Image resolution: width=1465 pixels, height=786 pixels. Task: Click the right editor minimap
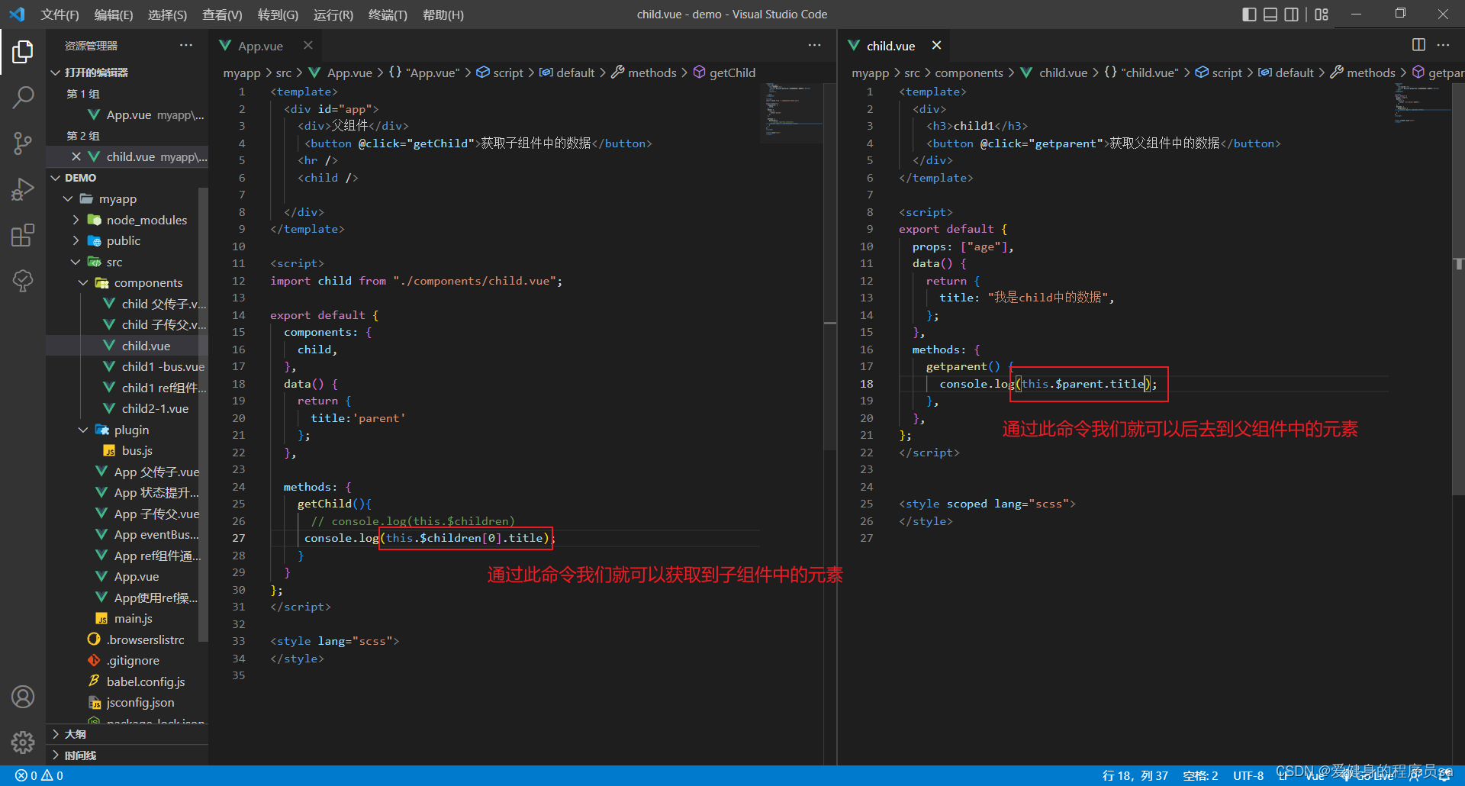[x=1422, y=103]
